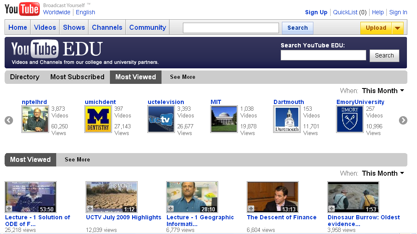This screenshot has width=417, height=234.
Task: Play Solution of ODE lecture thumbnail
Action: [x=31, y=197]
